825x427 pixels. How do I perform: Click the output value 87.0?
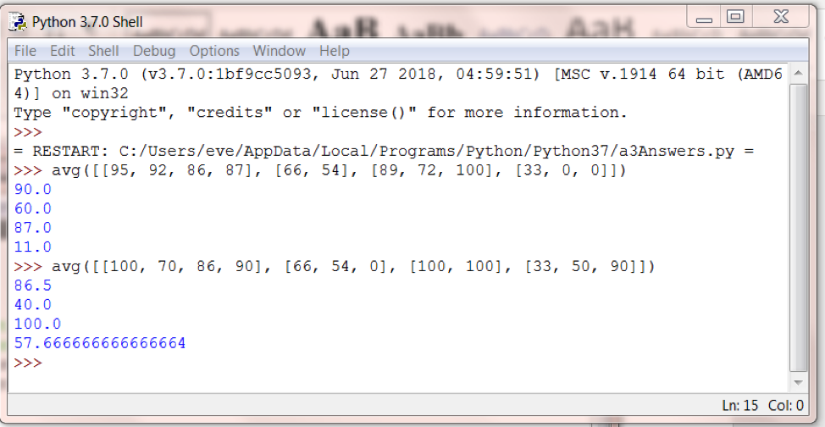tap(33, 228)
